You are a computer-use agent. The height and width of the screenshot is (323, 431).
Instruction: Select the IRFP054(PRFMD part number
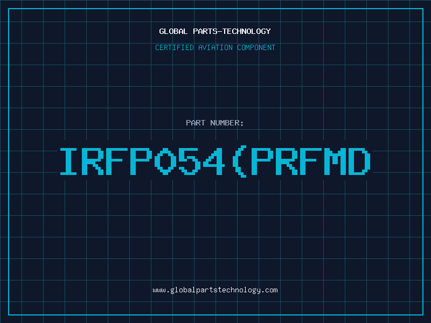pos(215,162)
